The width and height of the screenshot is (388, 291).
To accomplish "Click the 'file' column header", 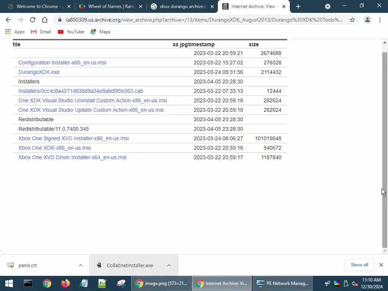I will [x=17, y=44].
